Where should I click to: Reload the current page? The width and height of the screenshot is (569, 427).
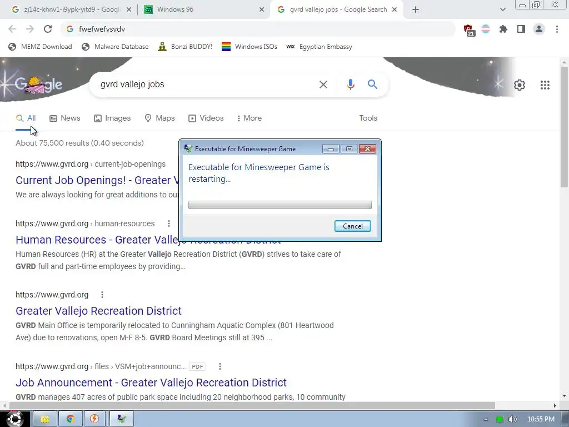click(x=48, y=29)
